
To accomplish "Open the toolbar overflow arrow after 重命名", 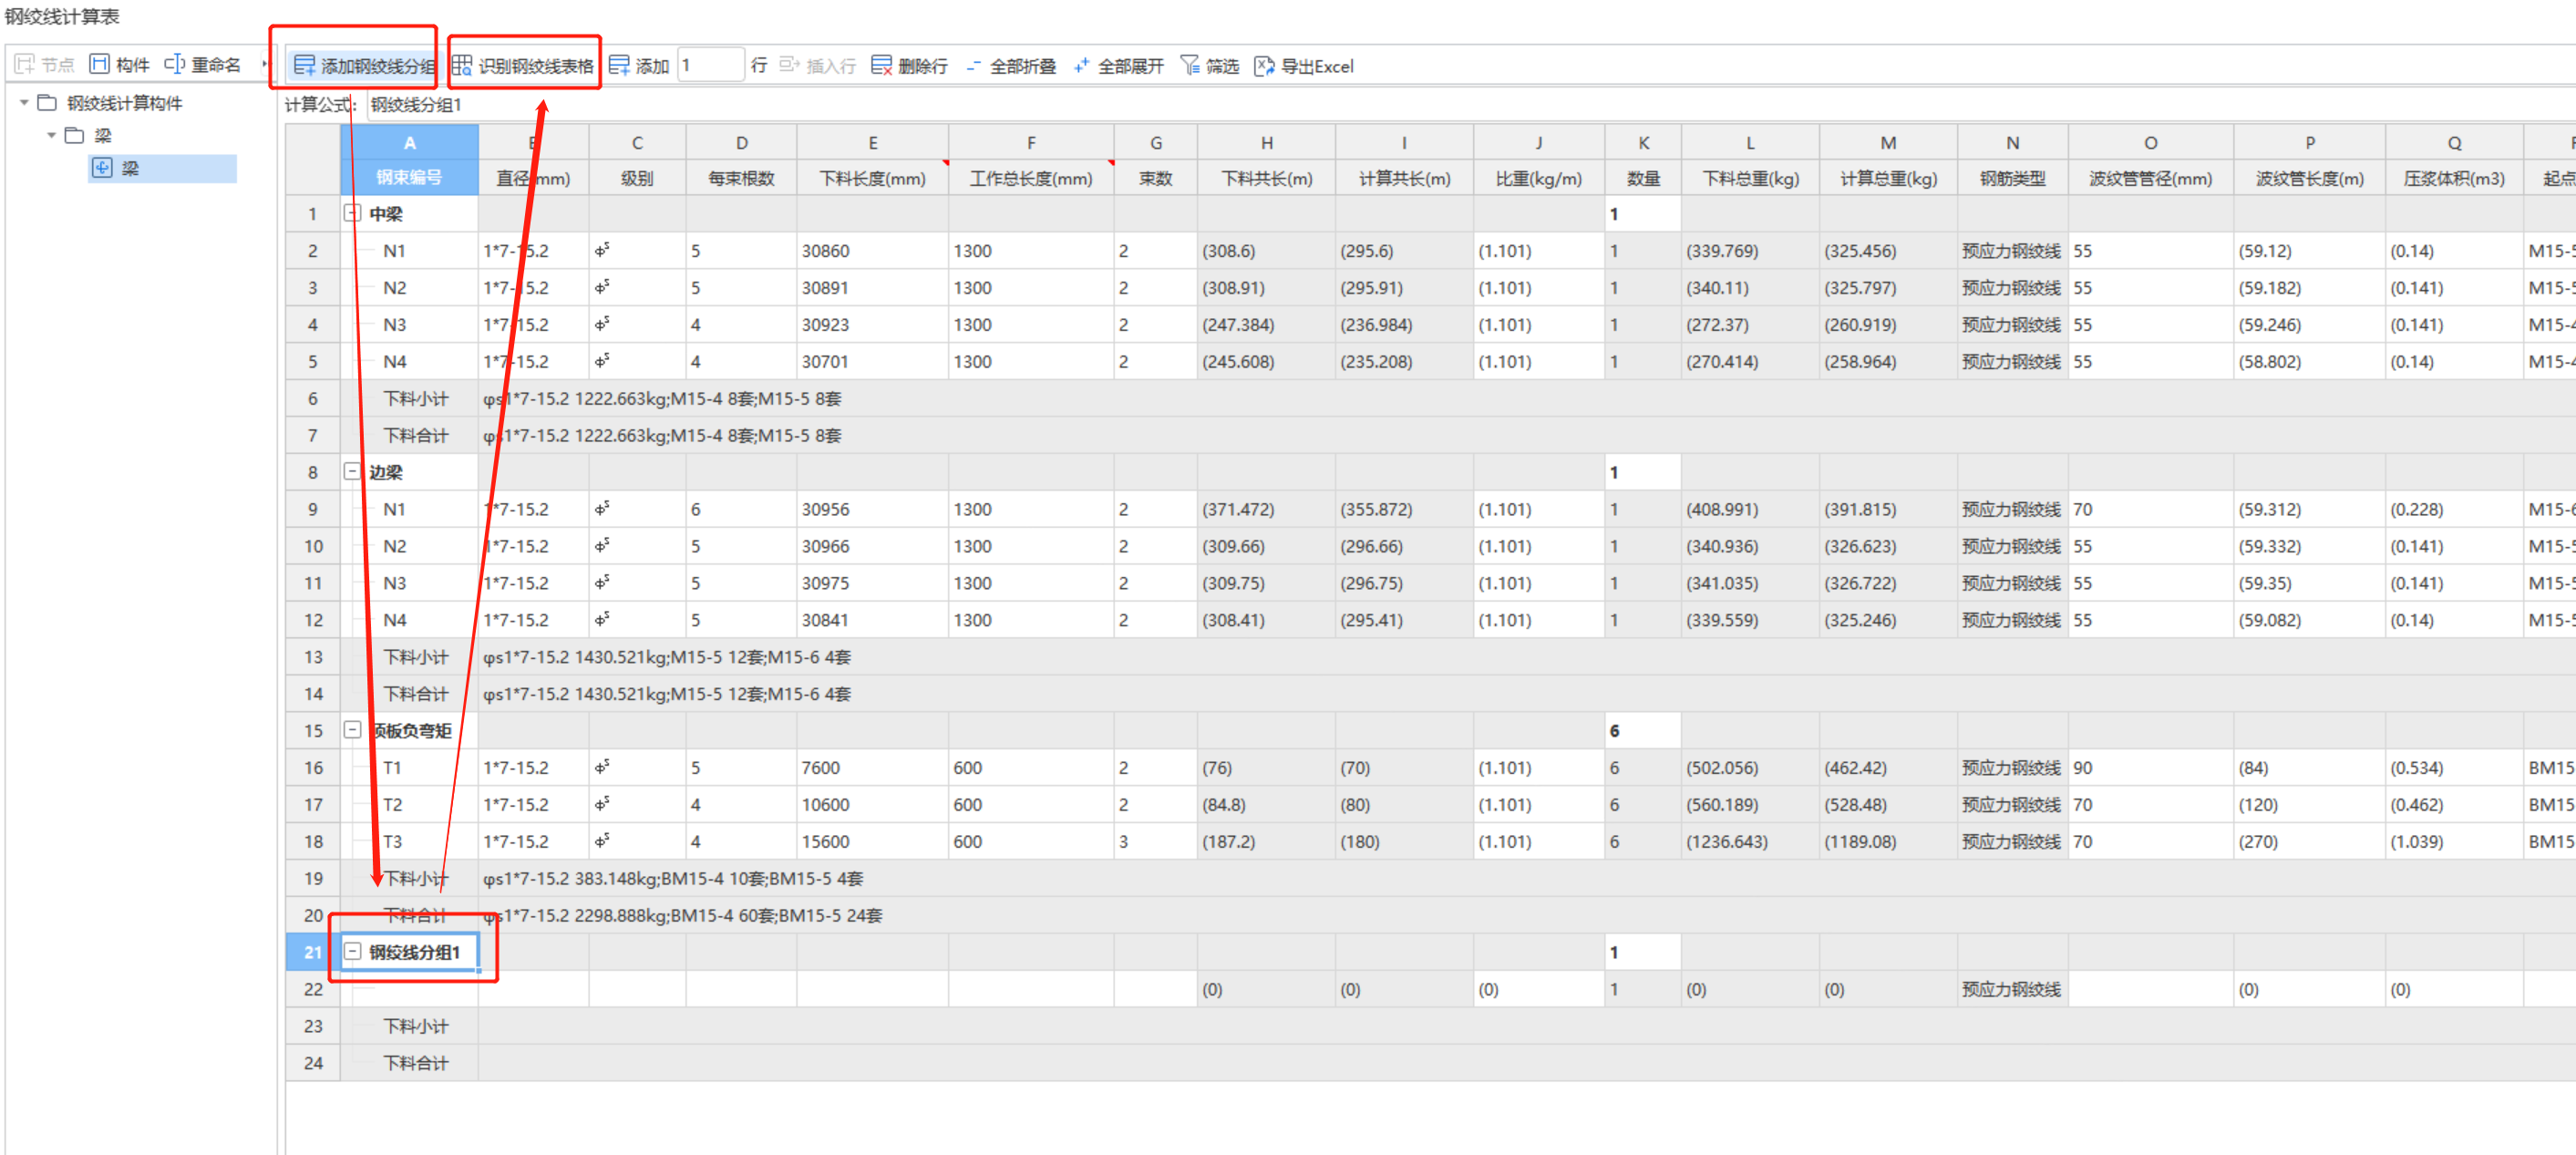I will (x=264, y=65).
